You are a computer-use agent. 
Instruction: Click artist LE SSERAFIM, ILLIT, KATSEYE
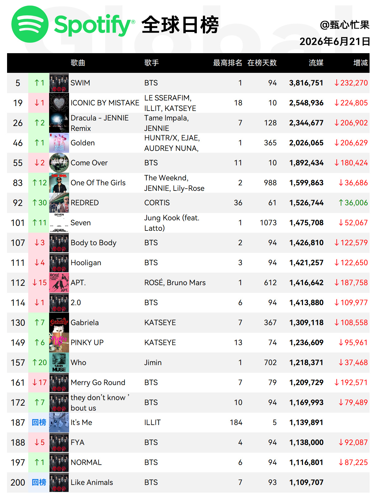click(x=170, y=103)
